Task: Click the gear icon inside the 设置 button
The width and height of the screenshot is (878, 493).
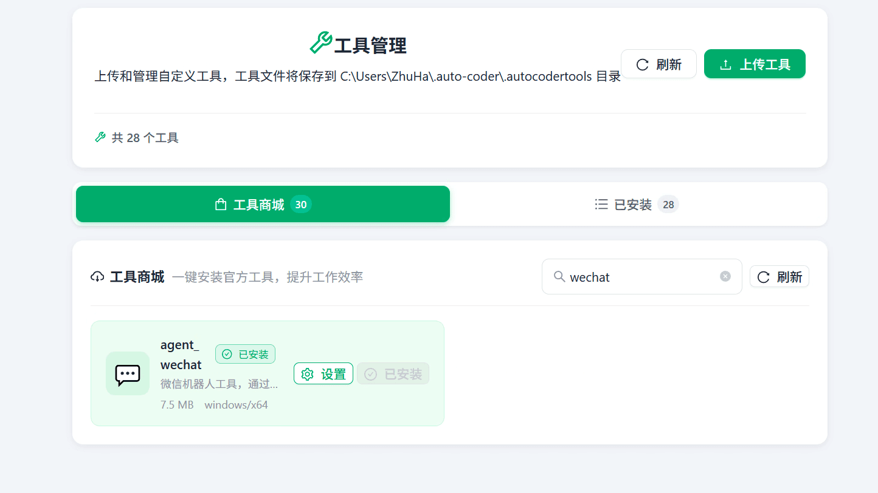Action: (308, 373)
